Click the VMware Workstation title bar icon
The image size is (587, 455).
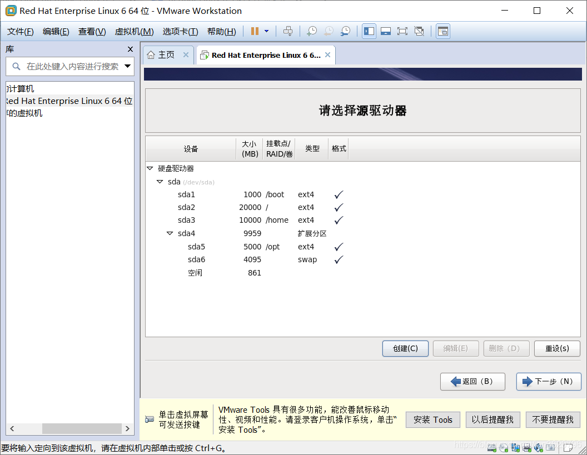coord(11,11)
